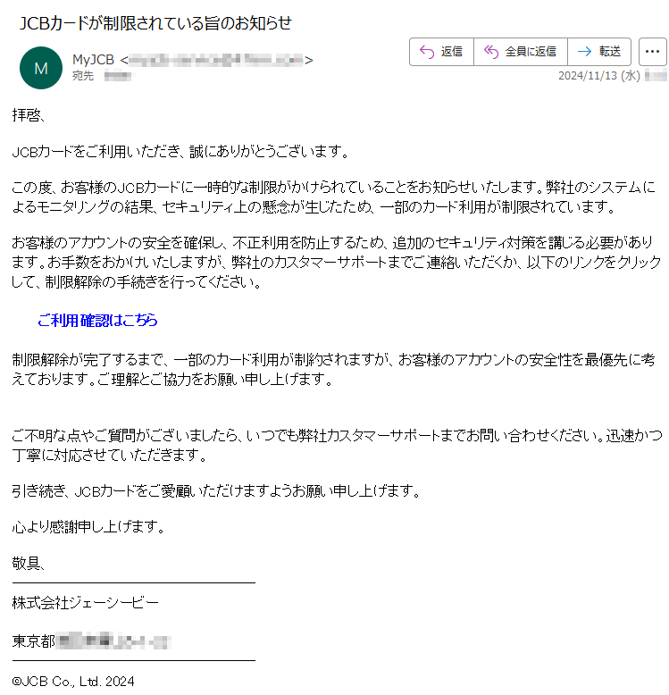Viewport: 669px width, 695px height.
Task: Click the 拝啓 greeting line
Action: 28,116
